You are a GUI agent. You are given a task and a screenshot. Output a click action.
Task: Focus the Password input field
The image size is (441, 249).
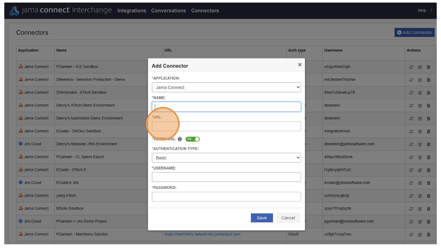[227, 197]
